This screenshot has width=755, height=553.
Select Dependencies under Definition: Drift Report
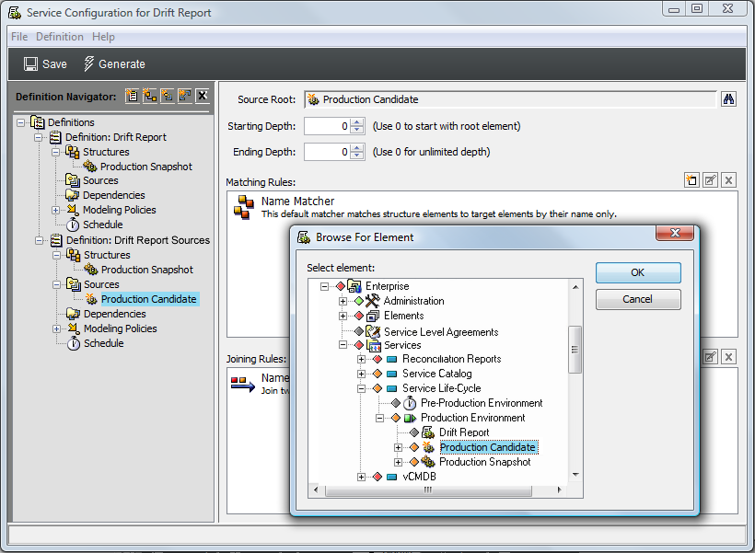[114, 195]
